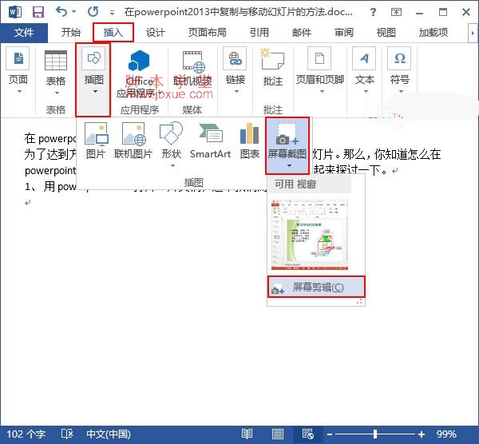The height and width of the screenshot is (444, 479).
Task: Choose 屏幕剪辑 (Screen Clipping) option
Action: click(x=316, y=287)
